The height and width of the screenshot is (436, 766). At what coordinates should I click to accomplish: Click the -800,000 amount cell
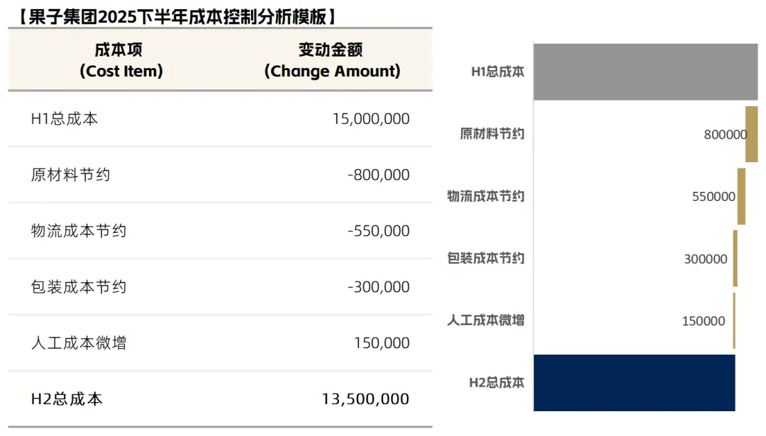tap(330, 175)
